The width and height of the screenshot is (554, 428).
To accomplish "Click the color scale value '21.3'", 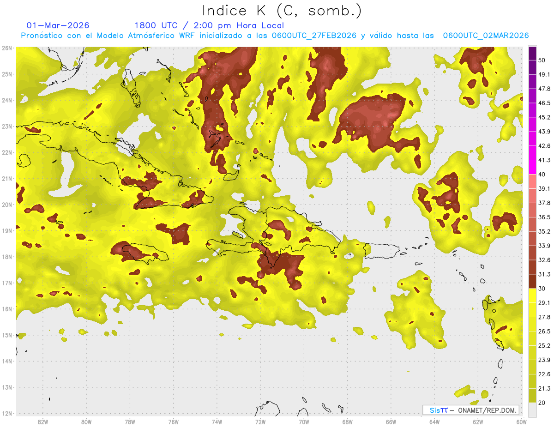I will tap(544, 389).
